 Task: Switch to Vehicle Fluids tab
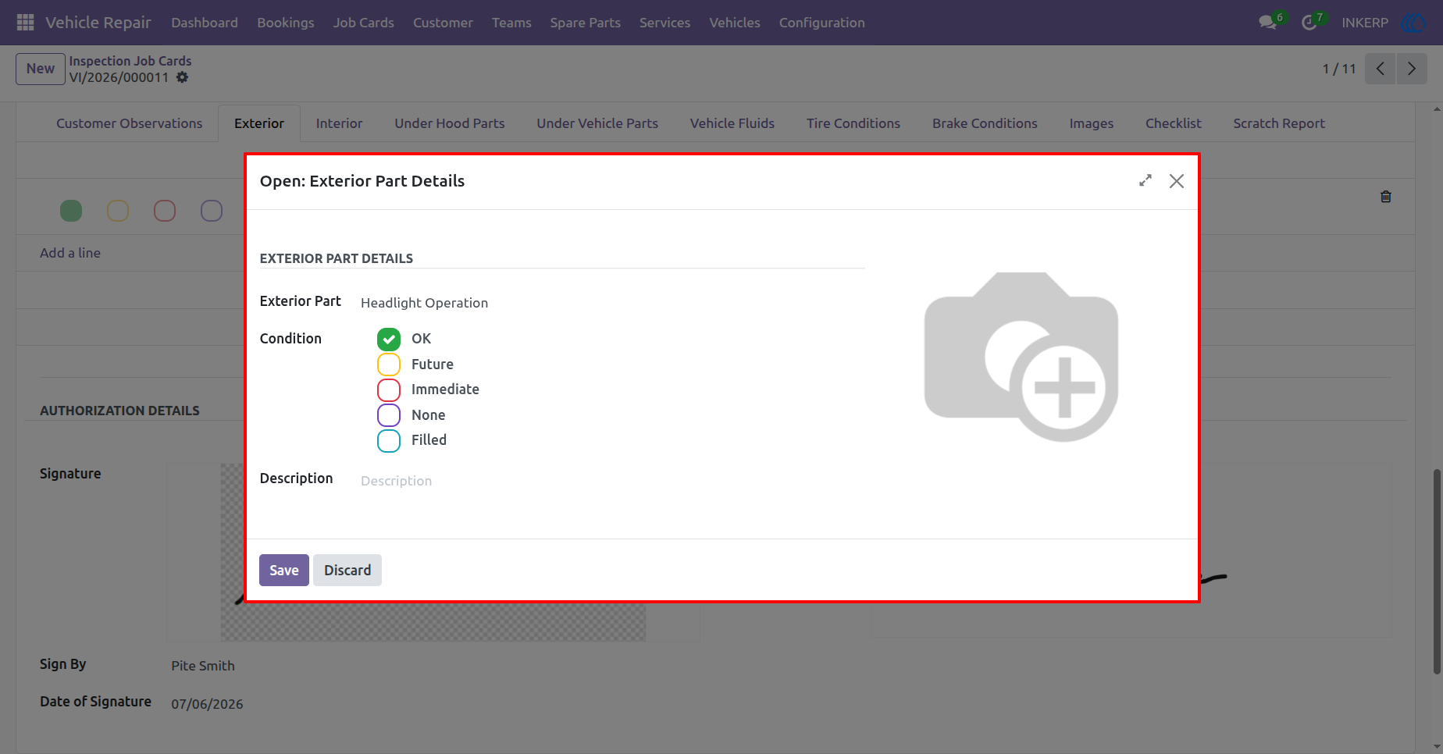pyautogui.click(x=732, y=123)
